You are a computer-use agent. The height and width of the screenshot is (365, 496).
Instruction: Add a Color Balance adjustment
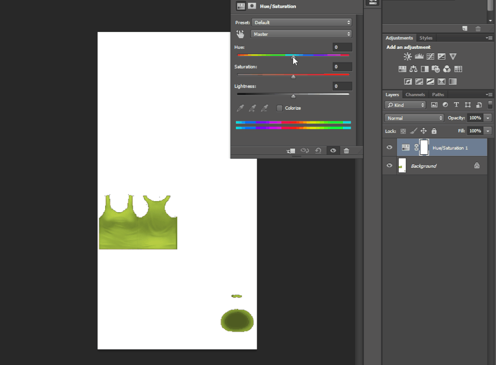coord(414,69)
